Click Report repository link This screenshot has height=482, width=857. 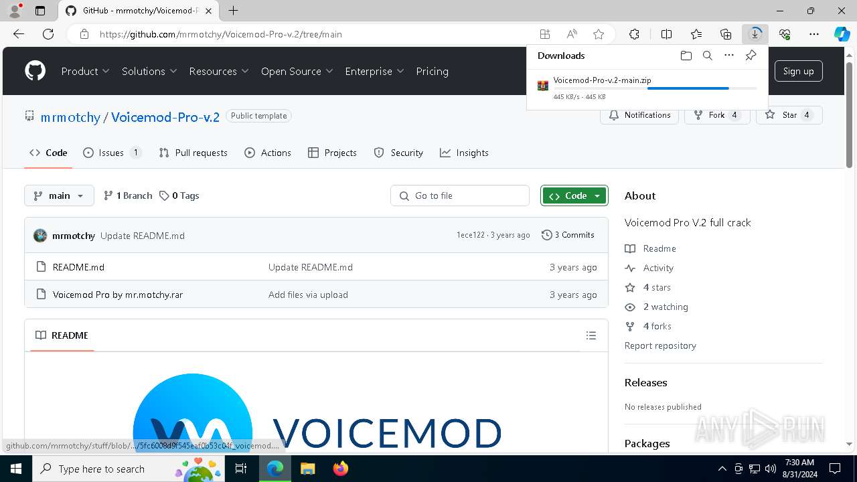coord(660,345)
